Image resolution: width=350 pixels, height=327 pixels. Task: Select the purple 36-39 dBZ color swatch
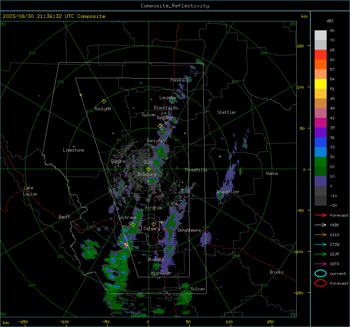(x=320, y=132)
